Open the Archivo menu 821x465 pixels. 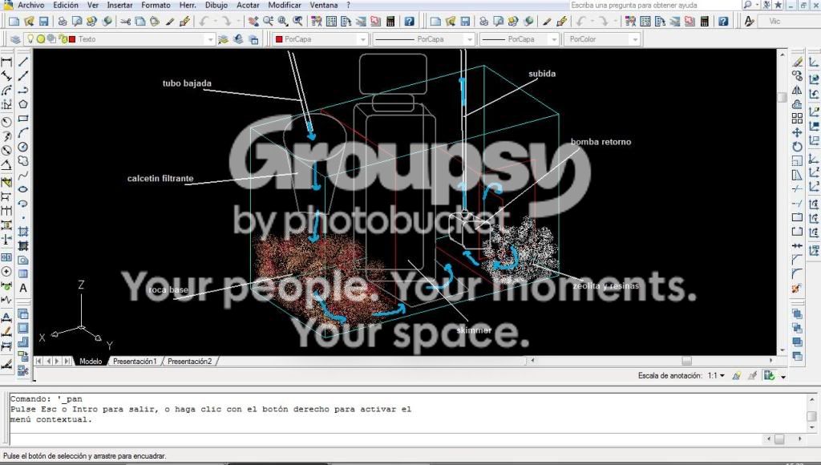(31, 5)
